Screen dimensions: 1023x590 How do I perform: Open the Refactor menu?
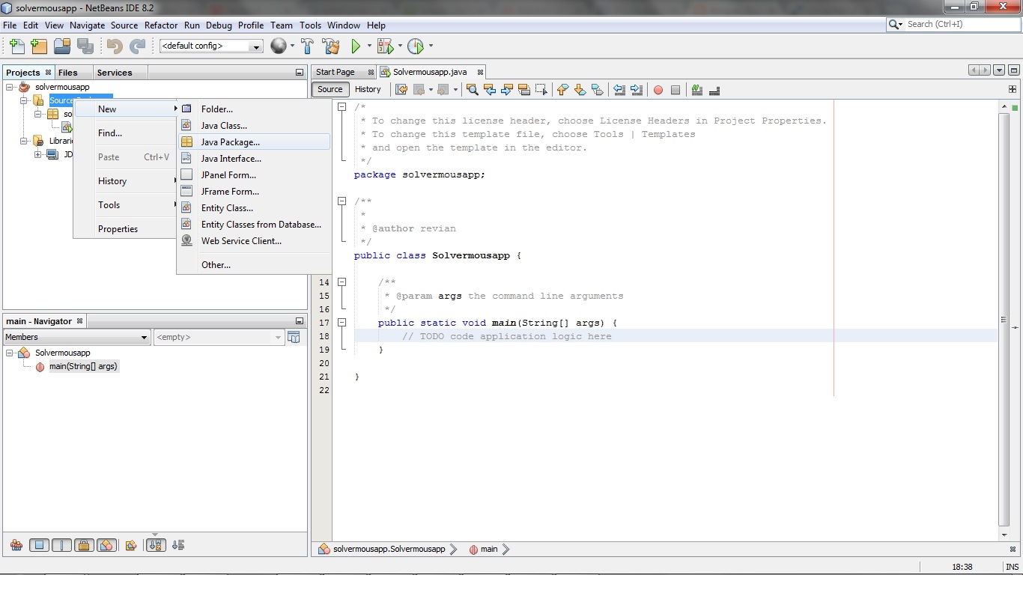pos(160,25)
